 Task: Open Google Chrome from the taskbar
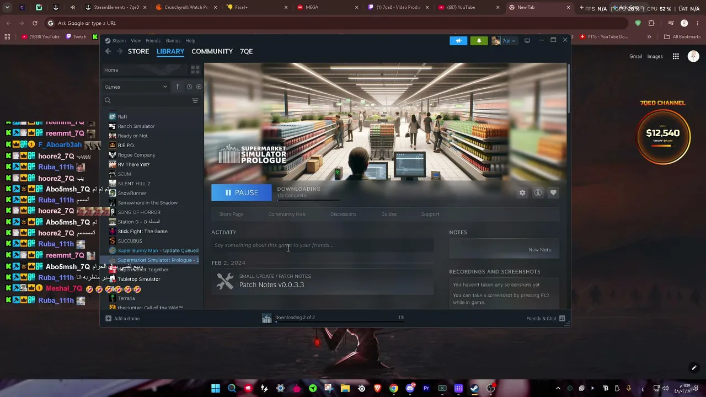coord(393,388)
